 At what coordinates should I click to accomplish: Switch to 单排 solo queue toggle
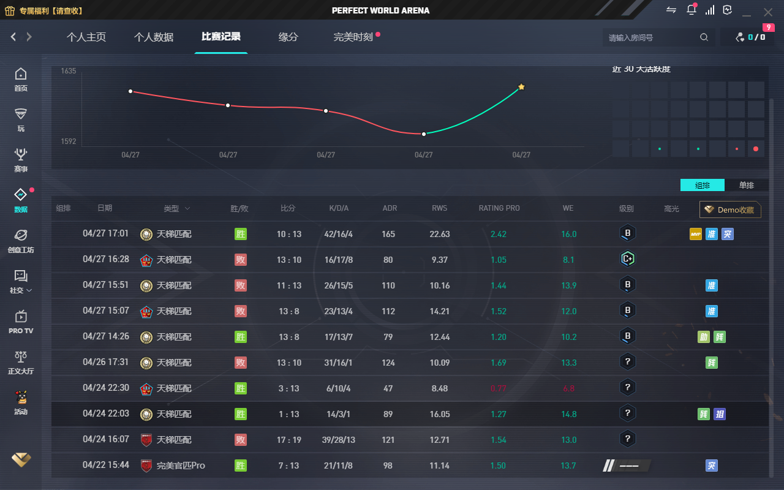pos(746,185)
